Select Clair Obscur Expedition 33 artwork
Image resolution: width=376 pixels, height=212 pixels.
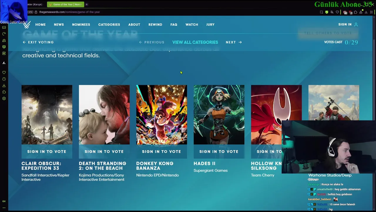47,115
